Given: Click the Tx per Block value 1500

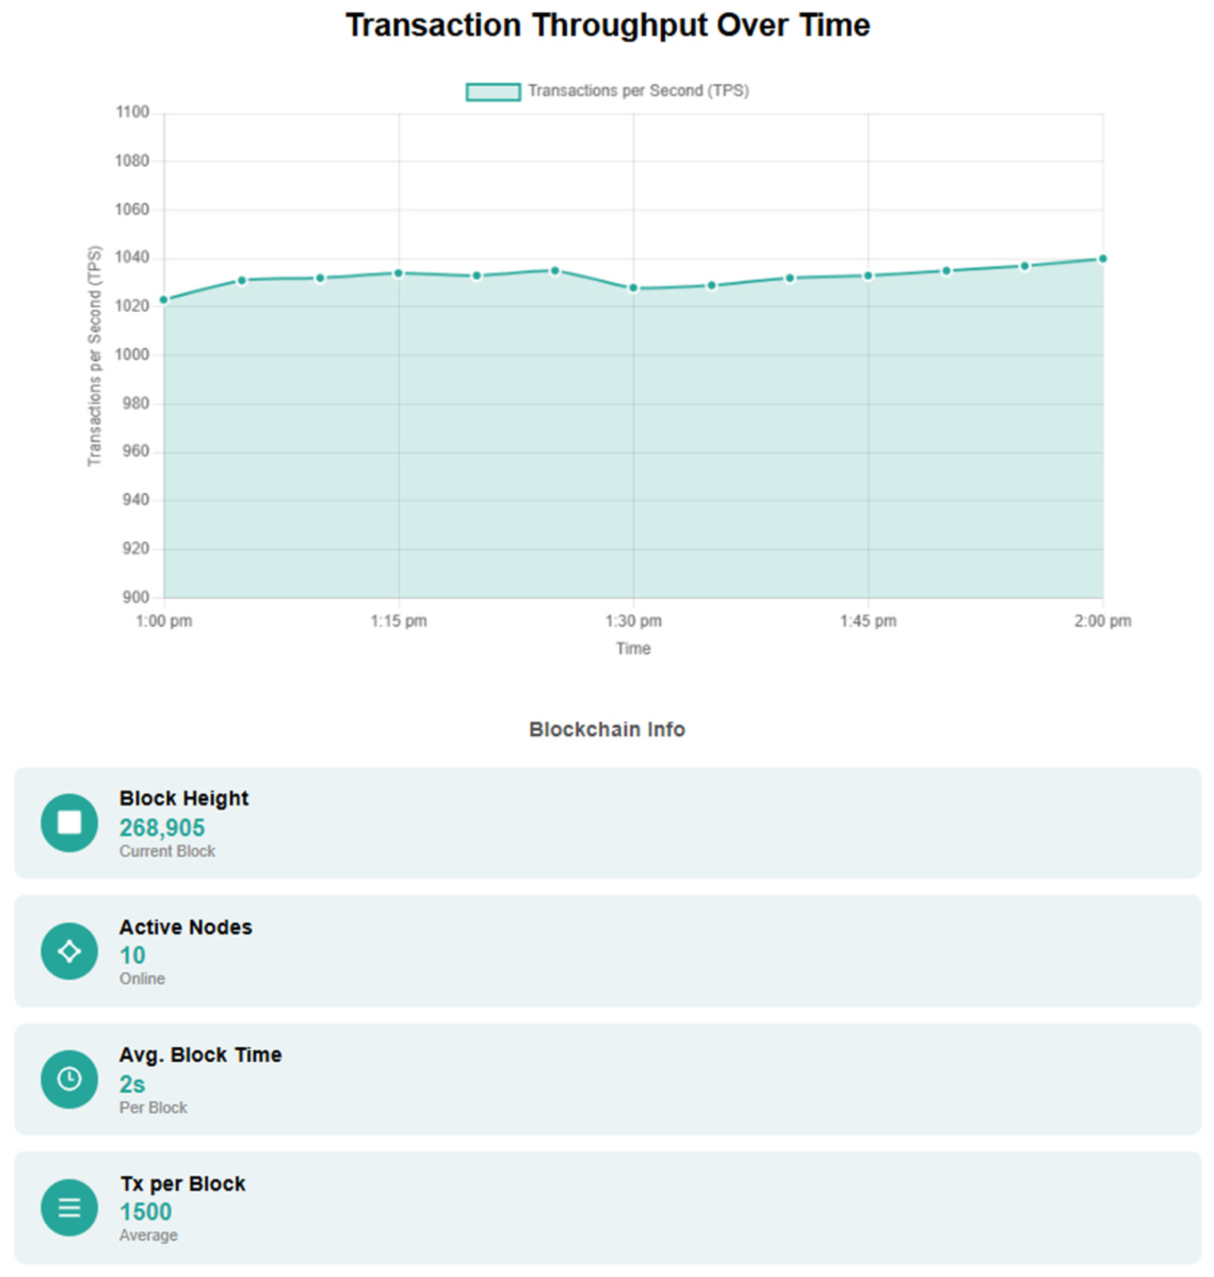Looking at the screenshot, I should (x=145, y=1211).
